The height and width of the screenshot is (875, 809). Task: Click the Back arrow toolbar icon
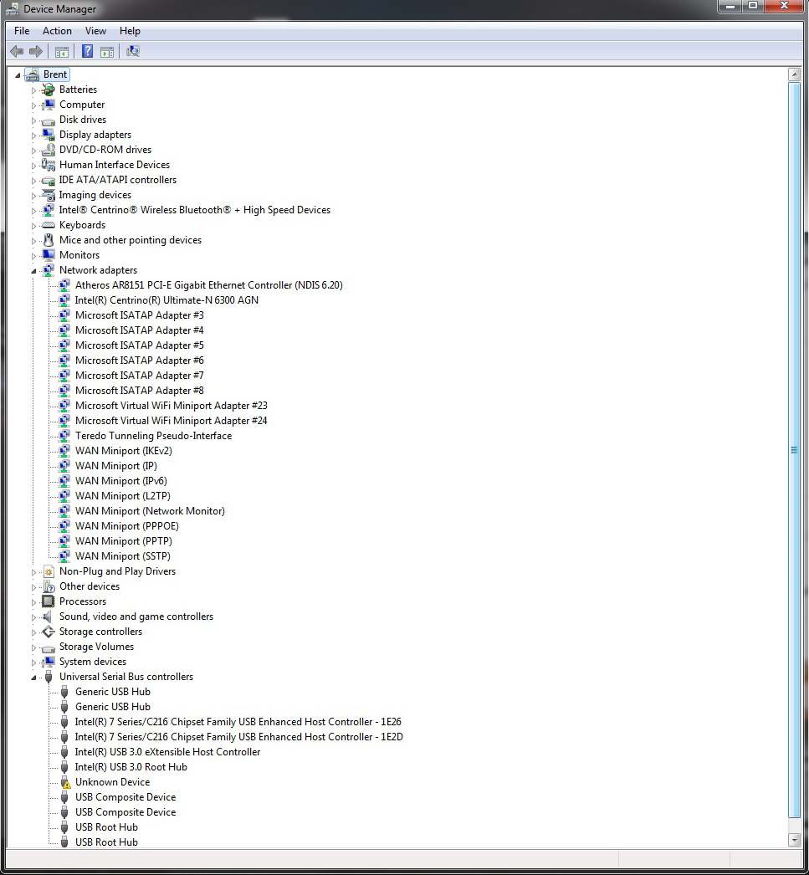pos(17,51)
